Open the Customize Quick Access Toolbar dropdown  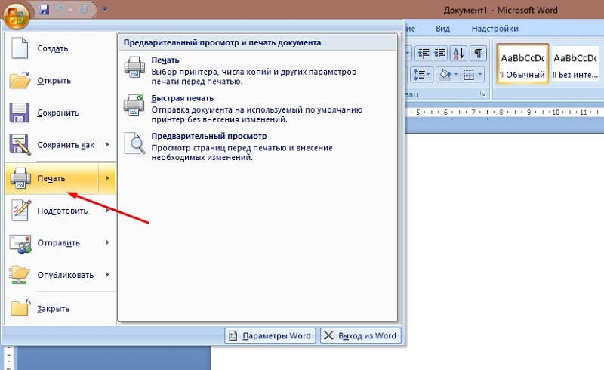[x=104, y=10]
